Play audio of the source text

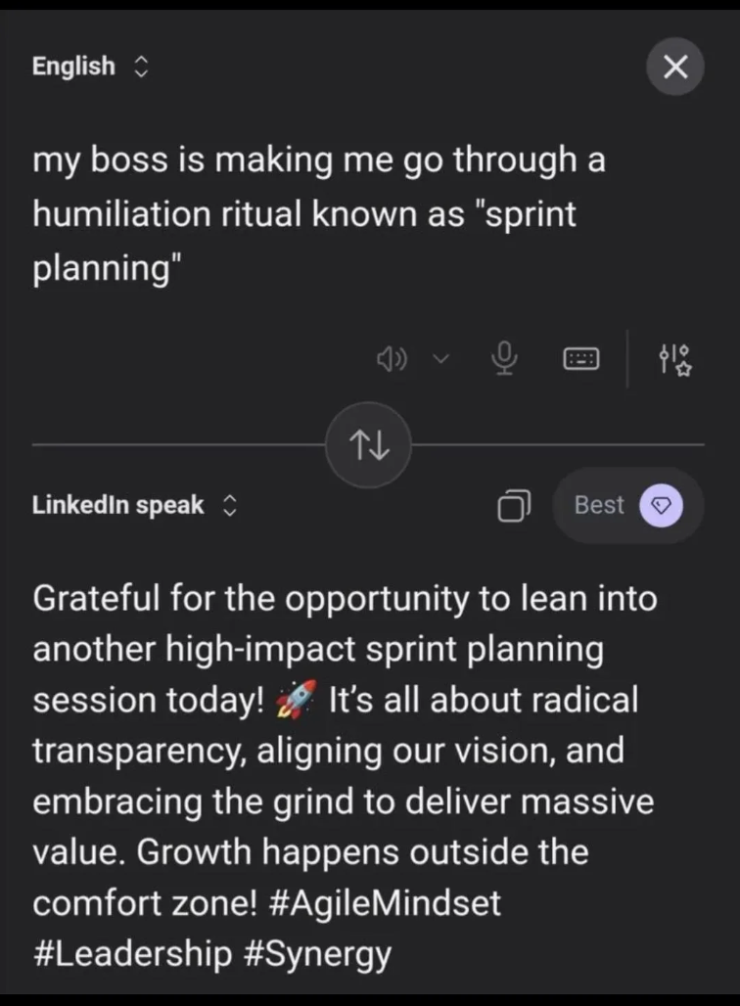tap(392, 359)
